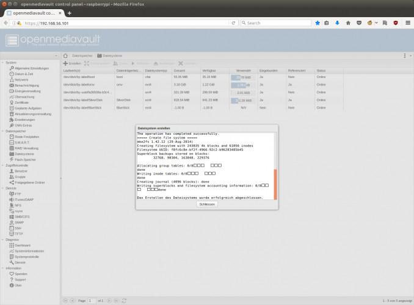Collapse the Diagnose tree group
This screenshot has width=414, height=305.
click(x=2, y=240)
